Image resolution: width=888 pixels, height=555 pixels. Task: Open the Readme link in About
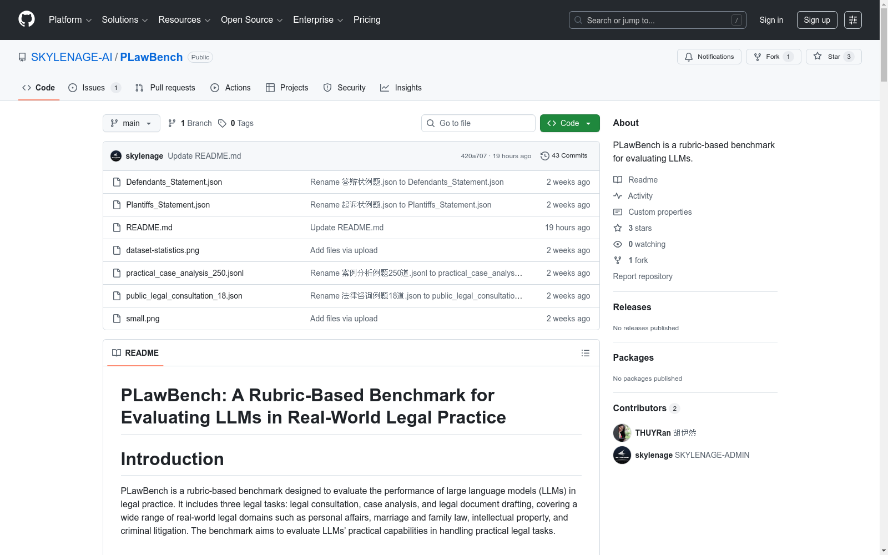(635, 180)
